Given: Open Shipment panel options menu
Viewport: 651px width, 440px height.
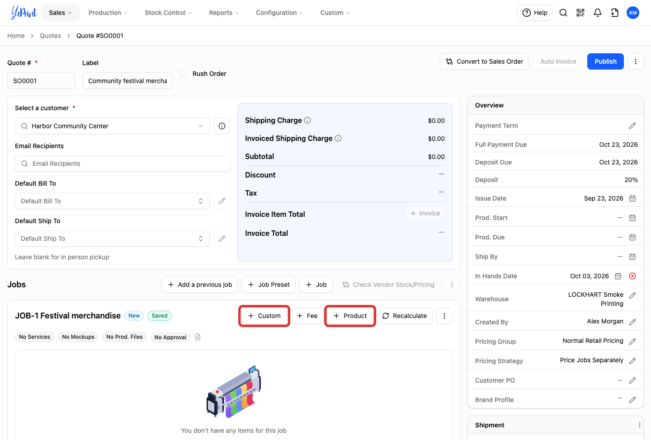Looking at the screenshot, I should pos(639,425).
